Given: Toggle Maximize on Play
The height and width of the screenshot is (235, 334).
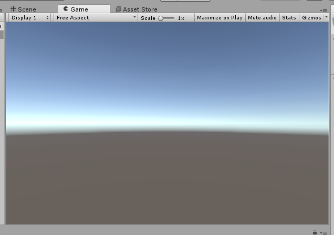Looking at the screenshot, I should point(220,18).
